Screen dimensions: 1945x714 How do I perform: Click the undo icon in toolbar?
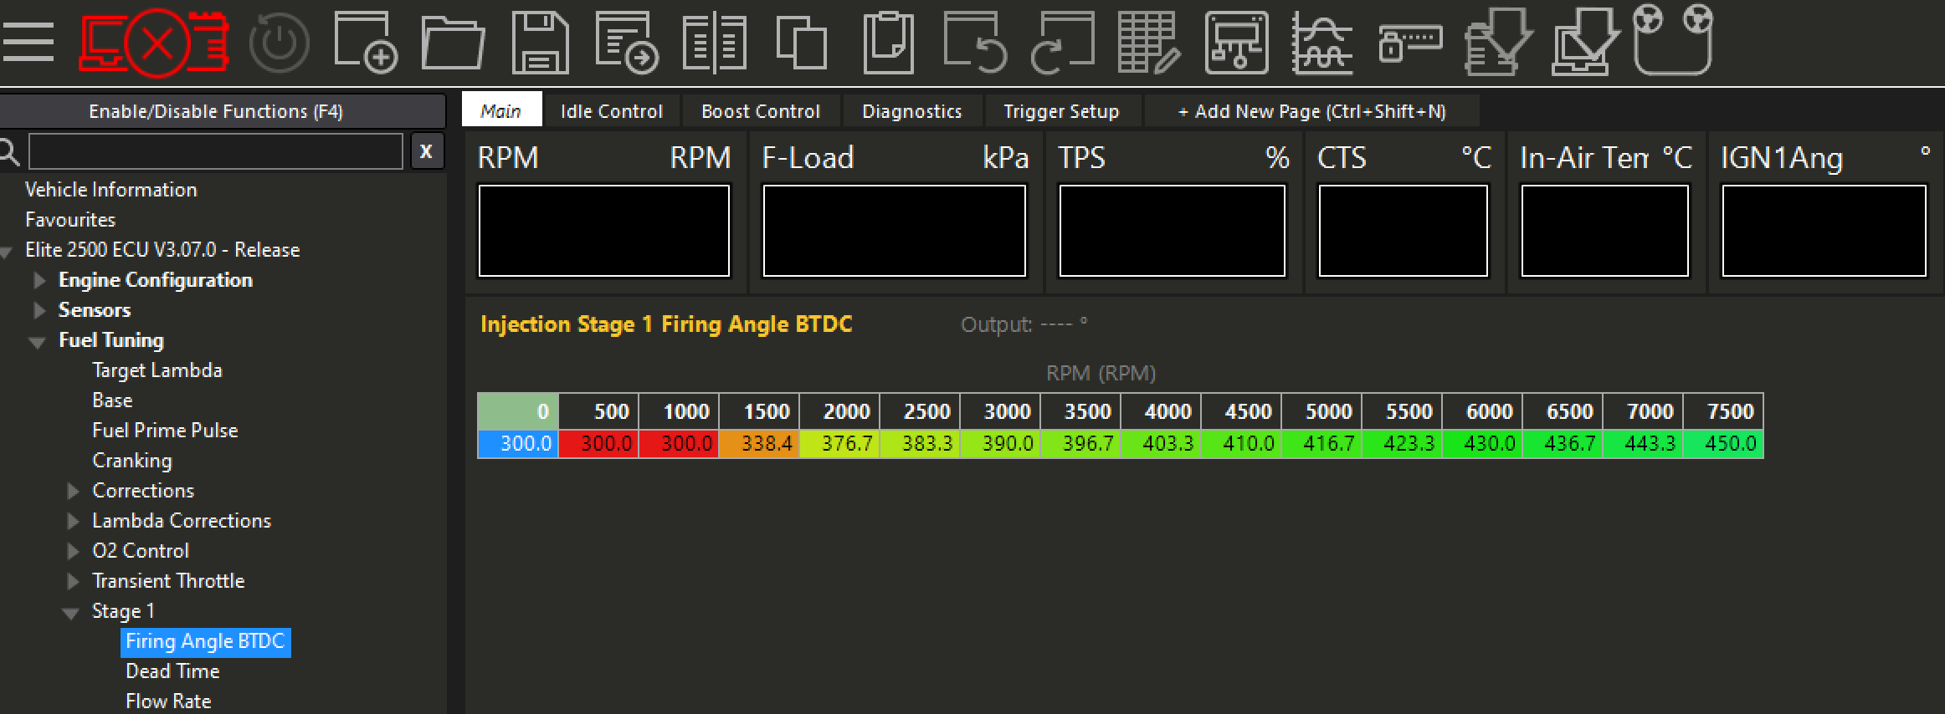click(975, 43)
